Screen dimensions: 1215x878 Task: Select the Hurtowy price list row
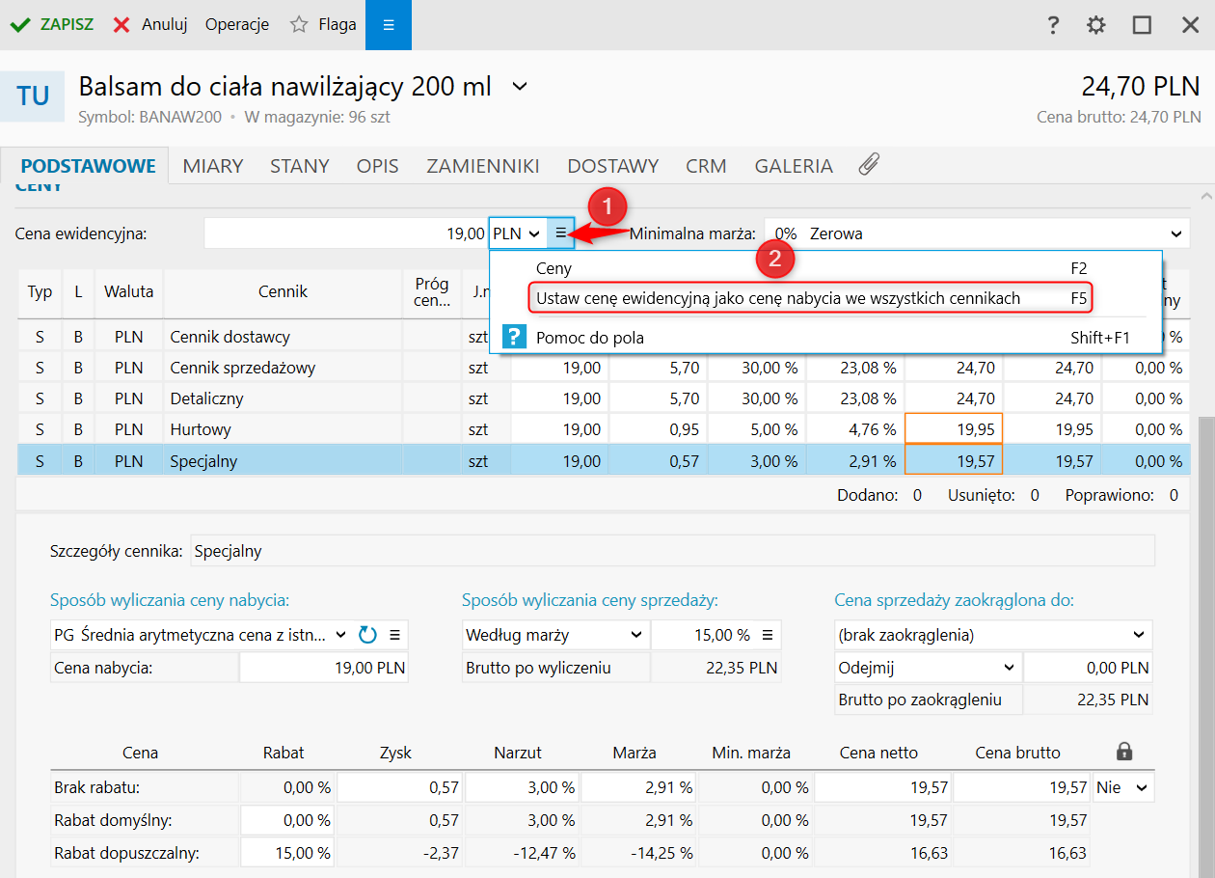(201, 429)
